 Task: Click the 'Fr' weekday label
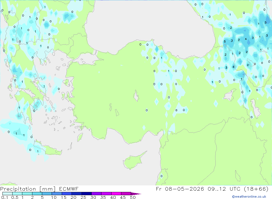tap(159, 189)
